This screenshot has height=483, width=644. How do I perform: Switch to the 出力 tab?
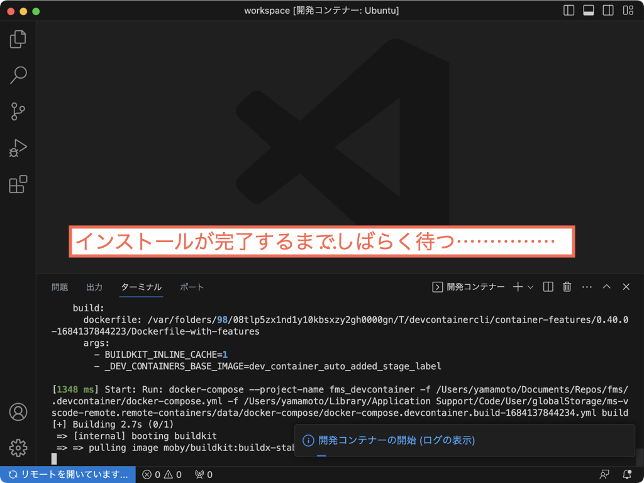94,287
